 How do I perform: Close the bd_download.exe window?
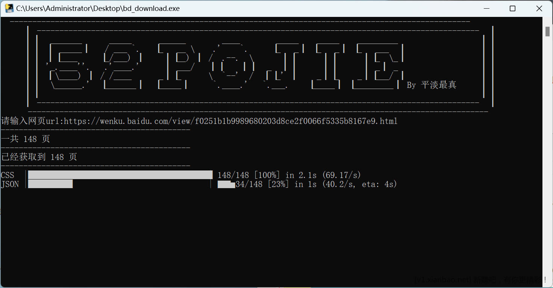tap(539, 8)
